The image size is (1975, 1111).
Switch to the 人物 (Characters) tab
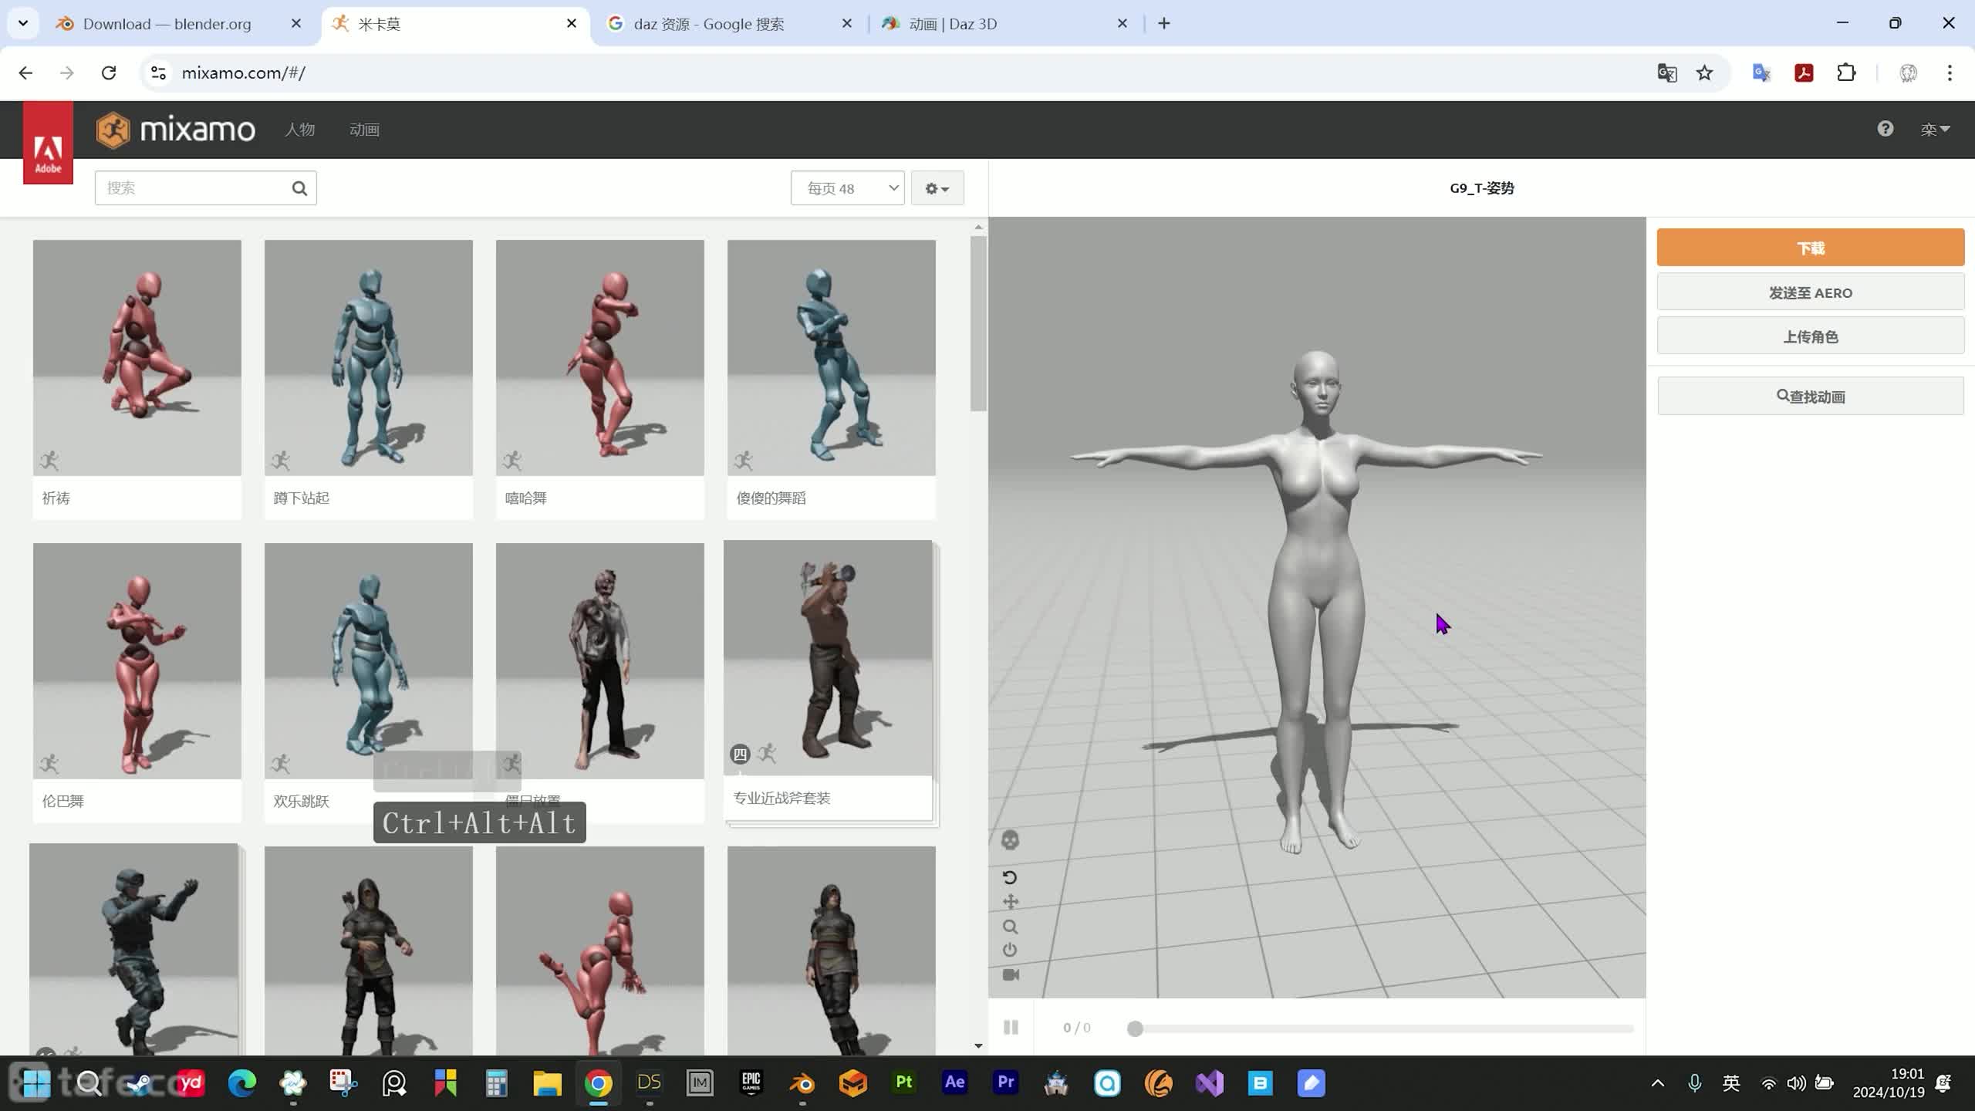299,130
